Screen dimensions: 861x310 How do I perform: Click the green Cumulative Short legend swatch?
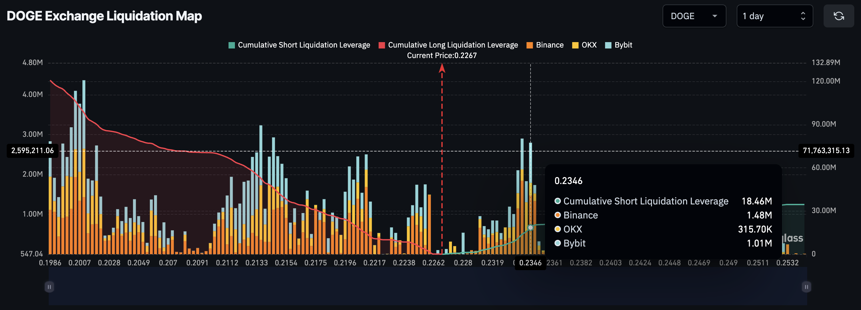232,45
